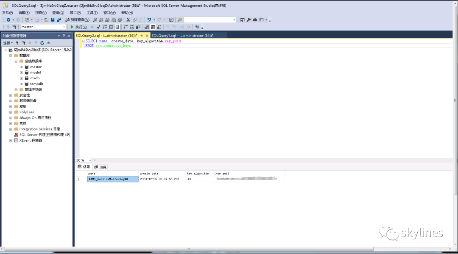Click the Change Connection plug icon
The image size is (458, 254).
14,27
